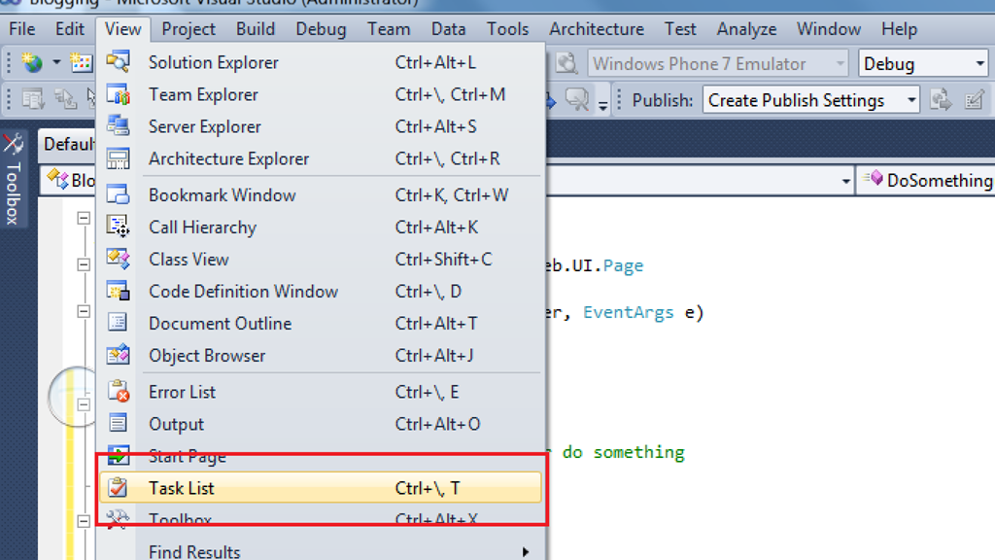The image size is (995, 560).
Task: Click the Bookmark Window icon
Action: (x=118, y=194)
